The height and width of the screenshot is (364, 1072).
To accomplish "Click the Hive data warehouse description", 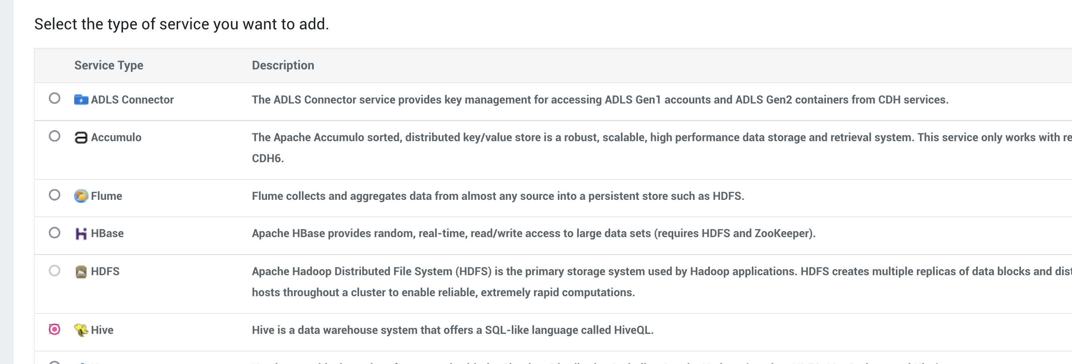I will tap(453, 330).
